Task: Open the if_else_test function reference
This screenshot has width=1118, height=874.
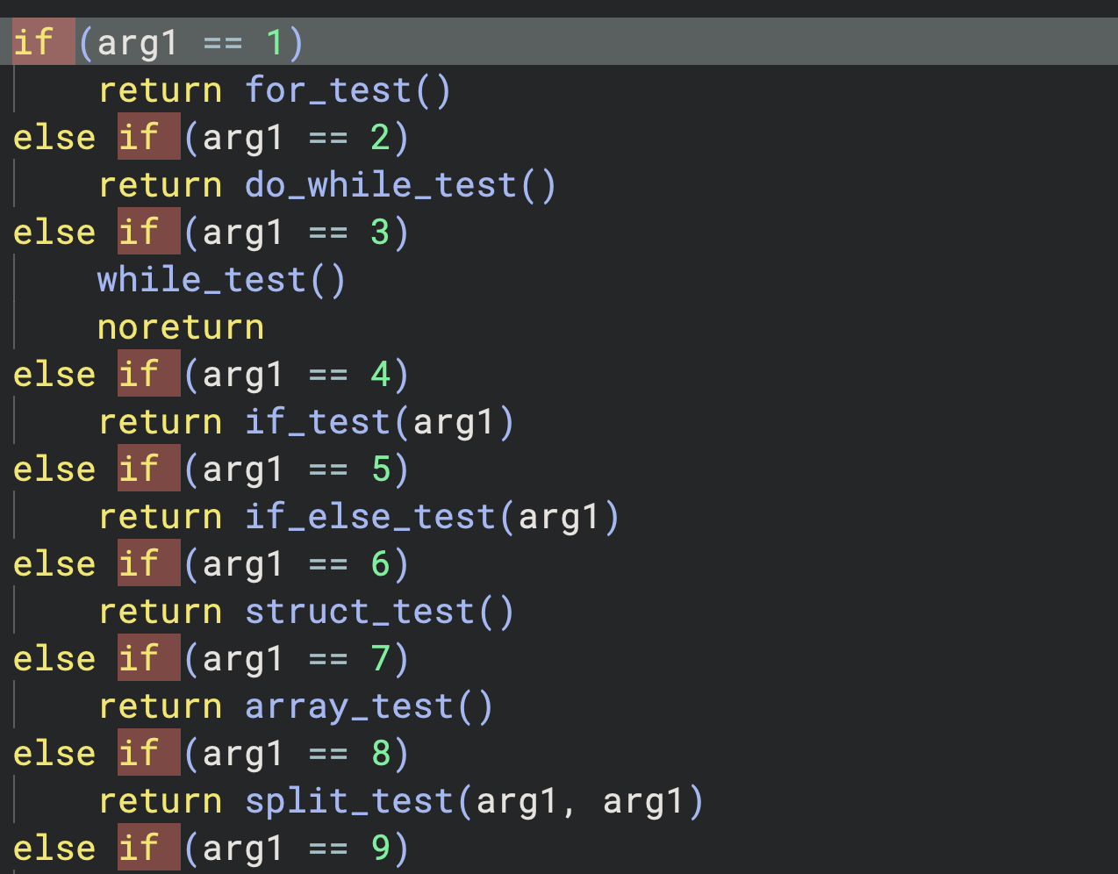Action: pos(369,517)
